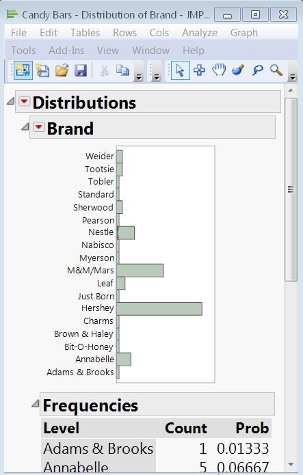Click the Brown & Haley axis label
The height and width of the screenshot is (475, 303).
(x=83, y=334)
